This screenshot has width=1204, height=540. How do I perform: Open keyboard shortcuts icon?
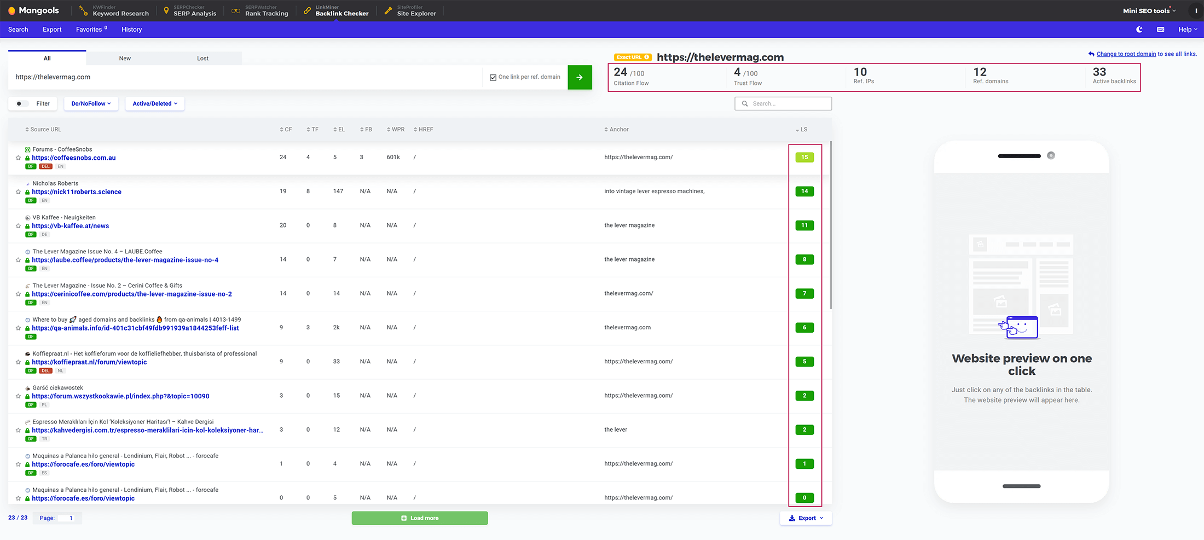click(x=1160, y=30)
